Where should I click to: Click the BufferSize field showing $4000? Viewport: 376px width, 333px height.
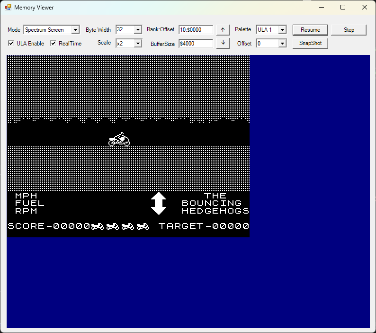click(x=196, y=44)
